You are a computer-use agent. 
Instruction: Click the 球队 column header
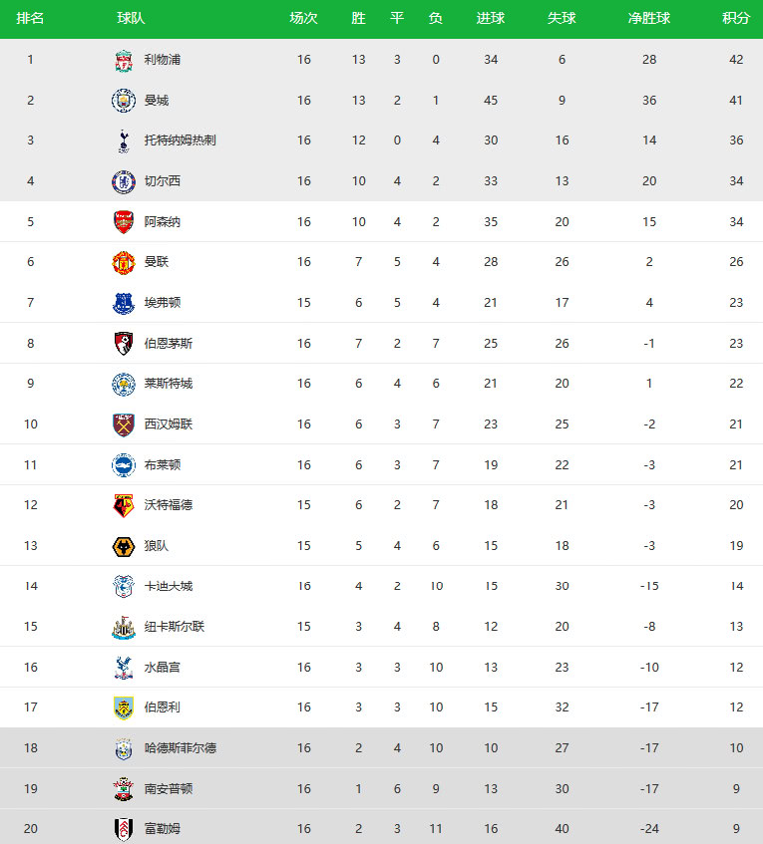click(130, 19)
